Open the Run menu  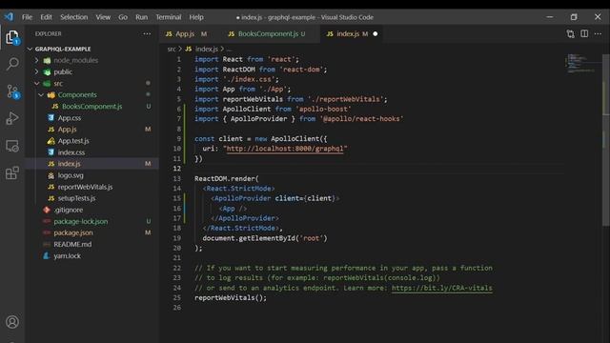142,17
